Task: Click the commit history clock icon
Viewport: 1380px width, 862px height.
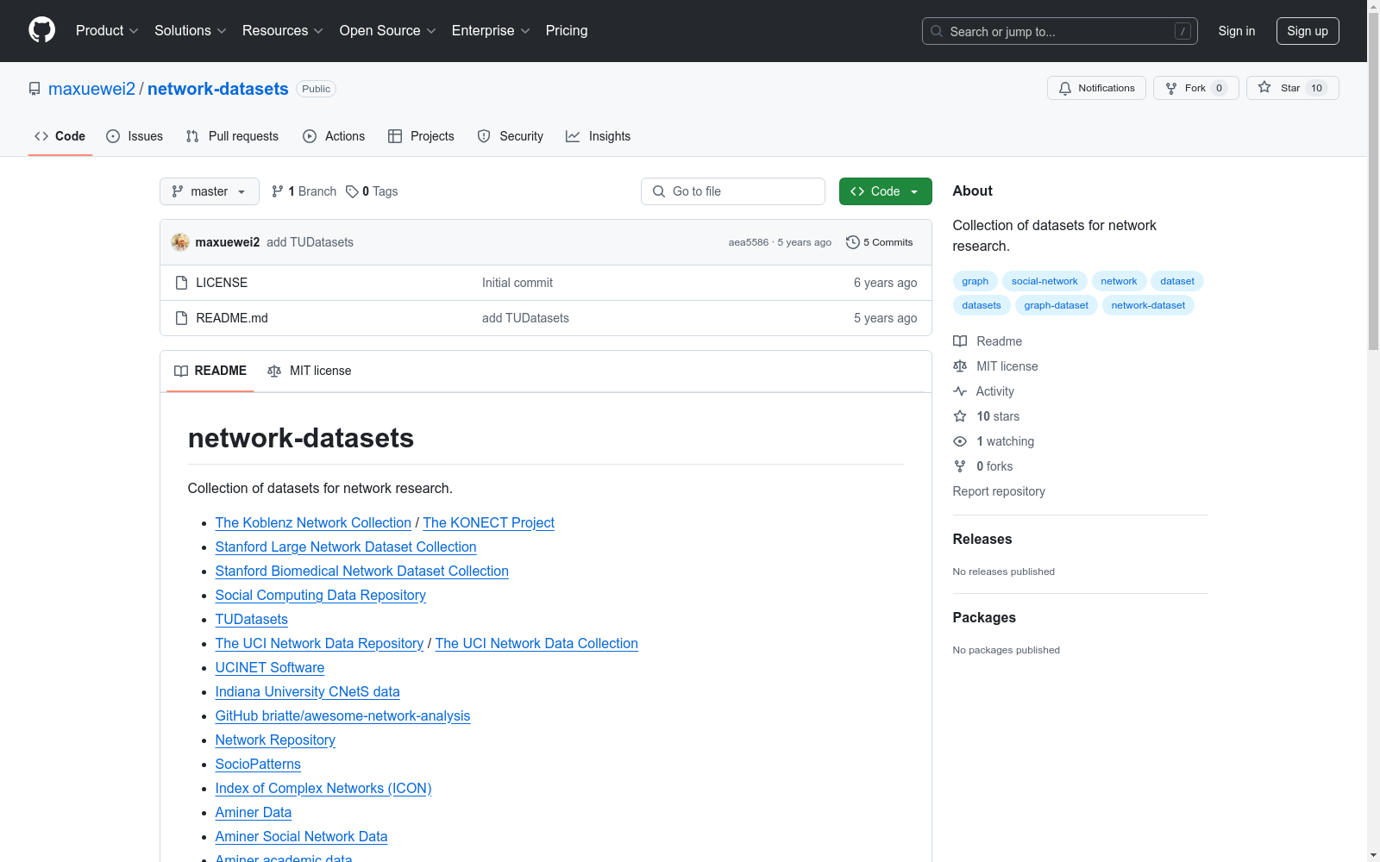Action: pyautogui.click(x=853, y=242)
